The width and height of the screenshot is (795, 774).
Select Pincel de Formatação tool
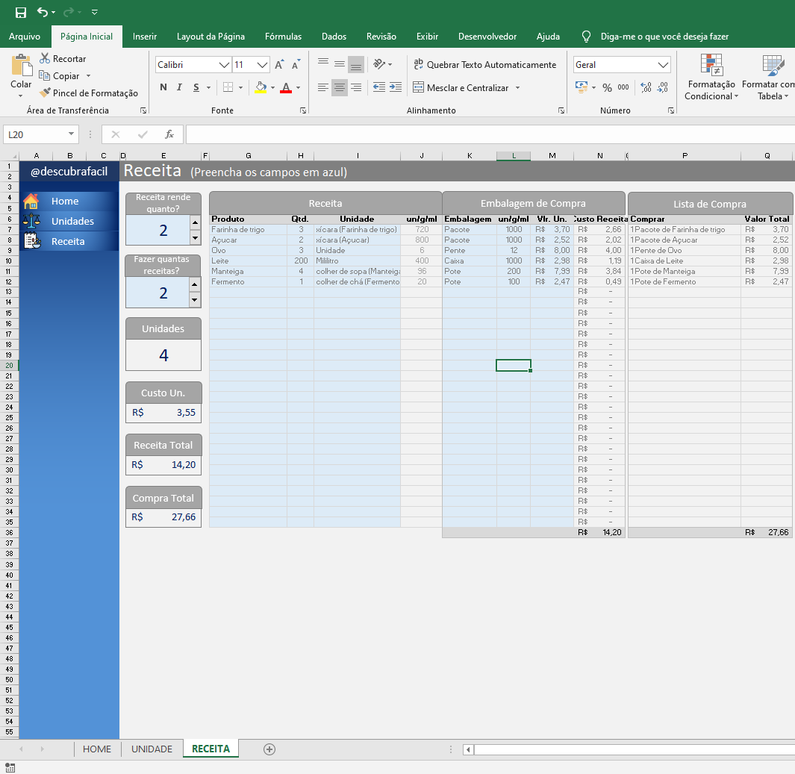89,93
